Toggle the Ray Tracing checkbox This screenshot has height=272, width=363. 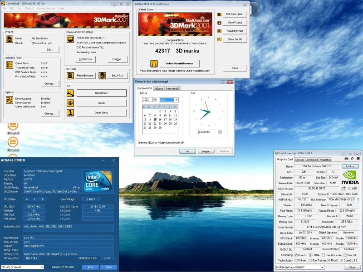point(310,260)
